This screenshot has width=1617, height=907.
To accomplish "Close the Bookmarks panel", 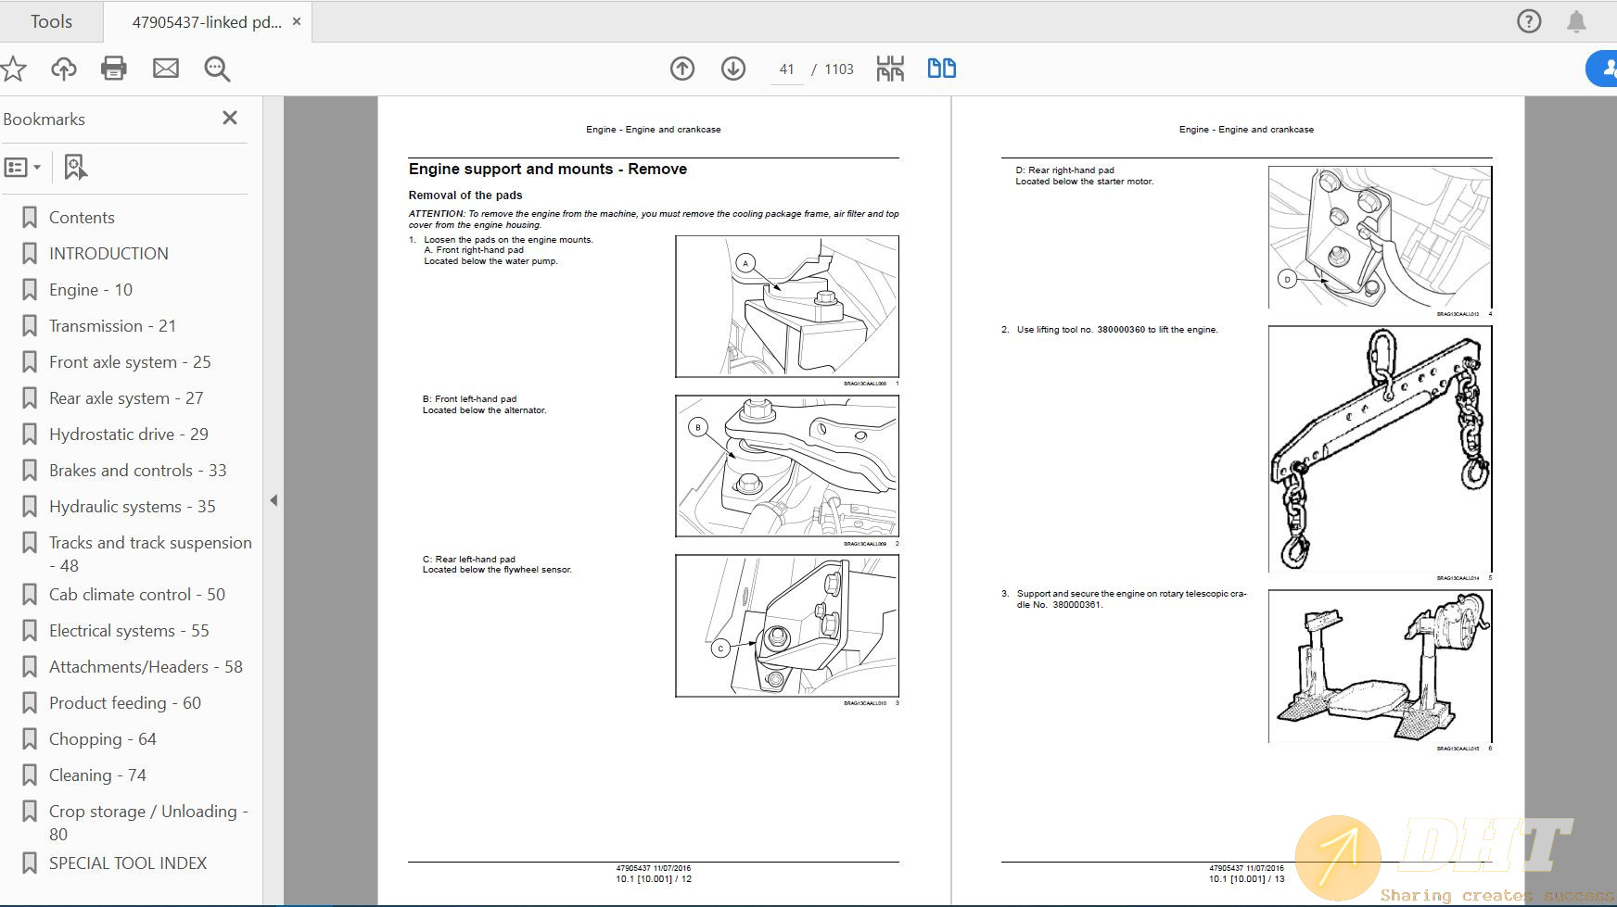I will point(229,118).
